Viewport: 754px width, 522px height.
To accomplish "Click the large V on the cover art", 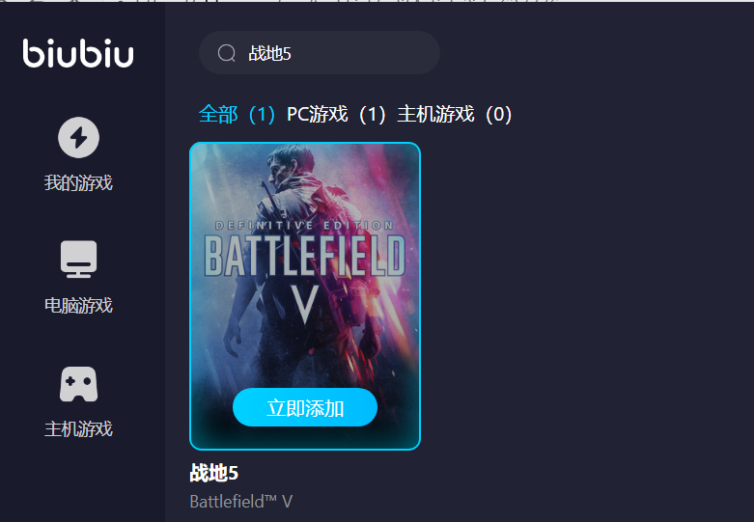I will pyautogui.click(x=305, y=304).
